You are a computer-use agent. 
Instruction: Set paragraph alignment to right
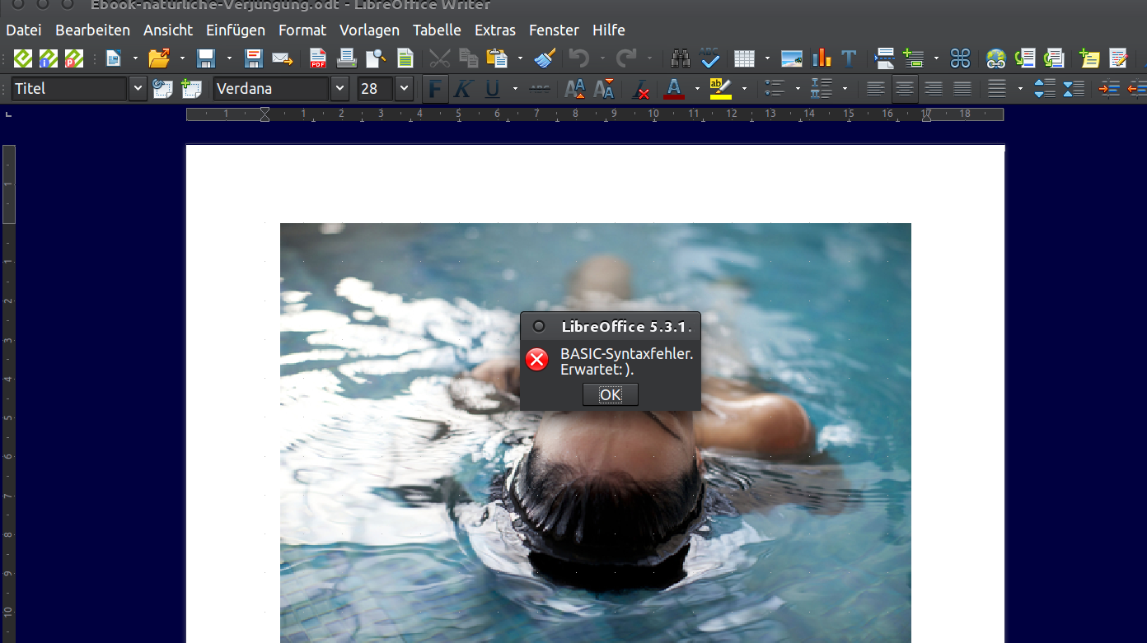(934, 88)
